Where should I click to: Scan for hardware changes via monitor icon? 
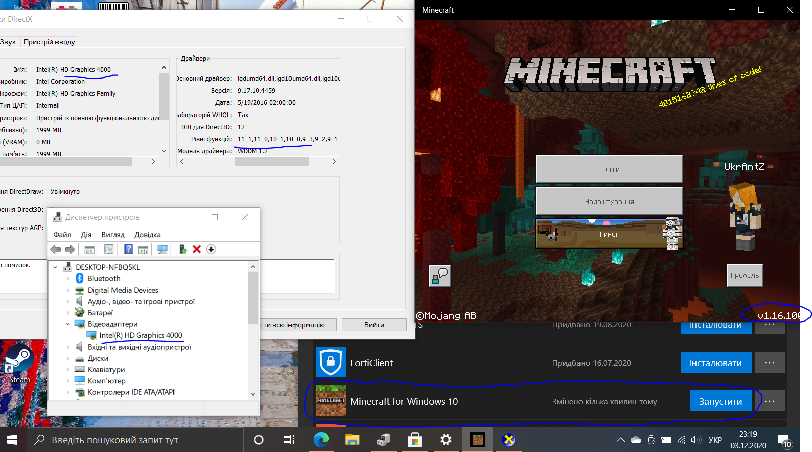tap(162, 249)
